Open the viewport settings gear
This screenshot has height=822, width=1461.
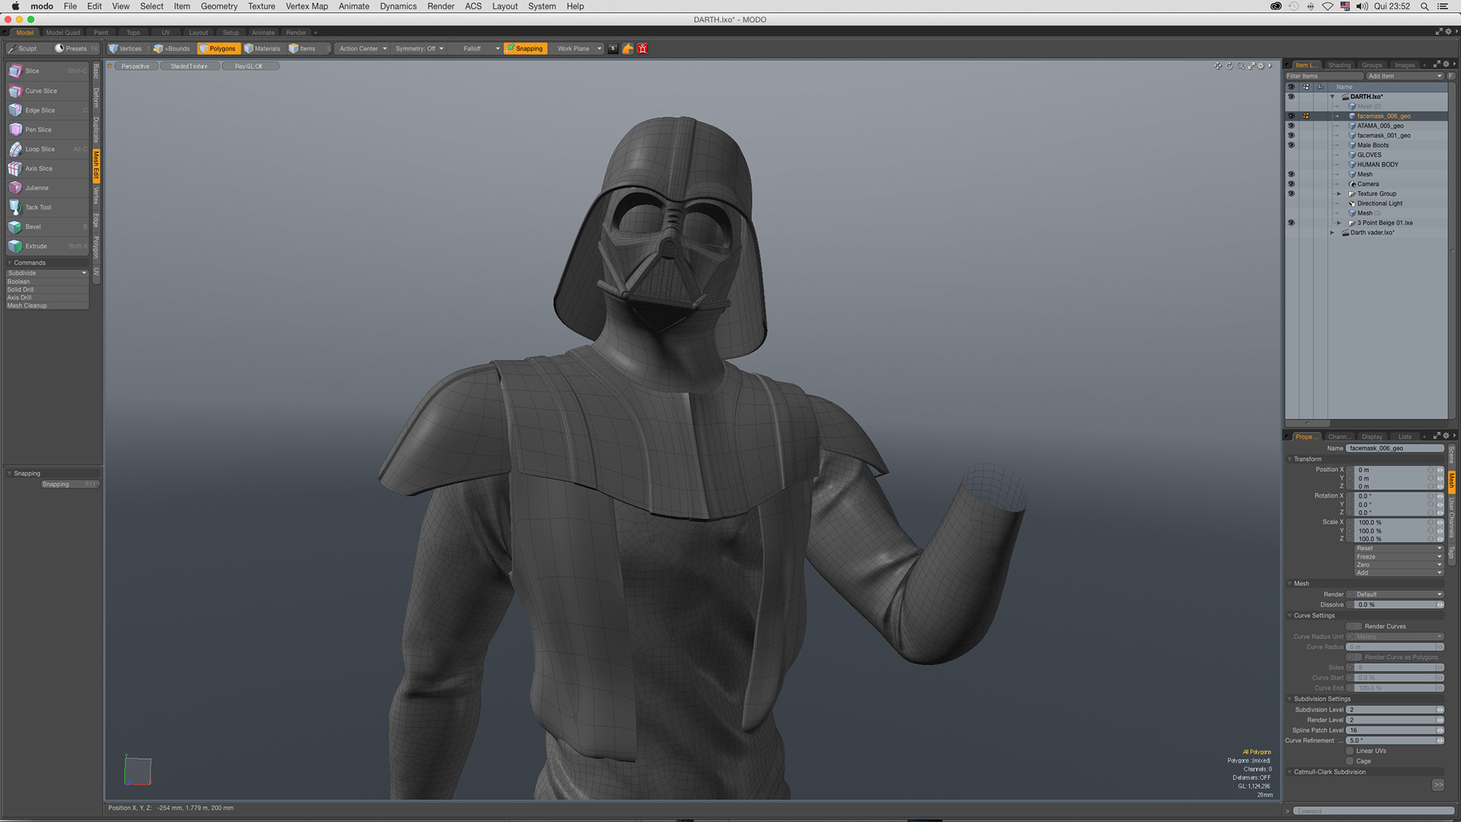pos(1261,66)
